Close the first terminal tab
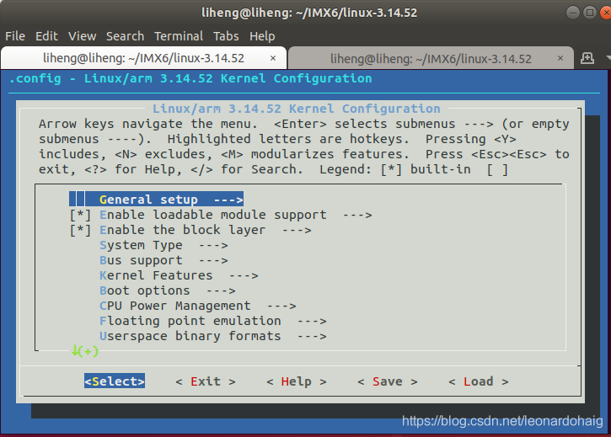The image size is (611, 437). (x=273, y=58)
